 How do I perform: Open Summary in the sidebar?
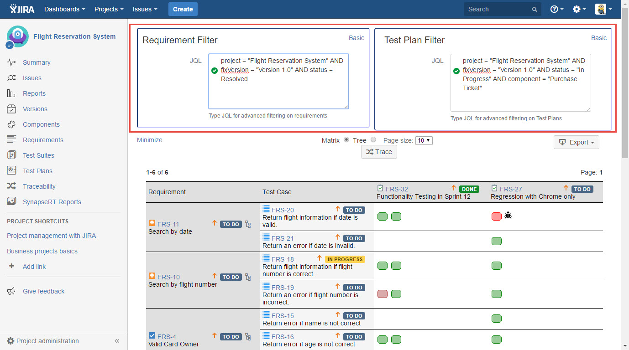pos(37,62)
